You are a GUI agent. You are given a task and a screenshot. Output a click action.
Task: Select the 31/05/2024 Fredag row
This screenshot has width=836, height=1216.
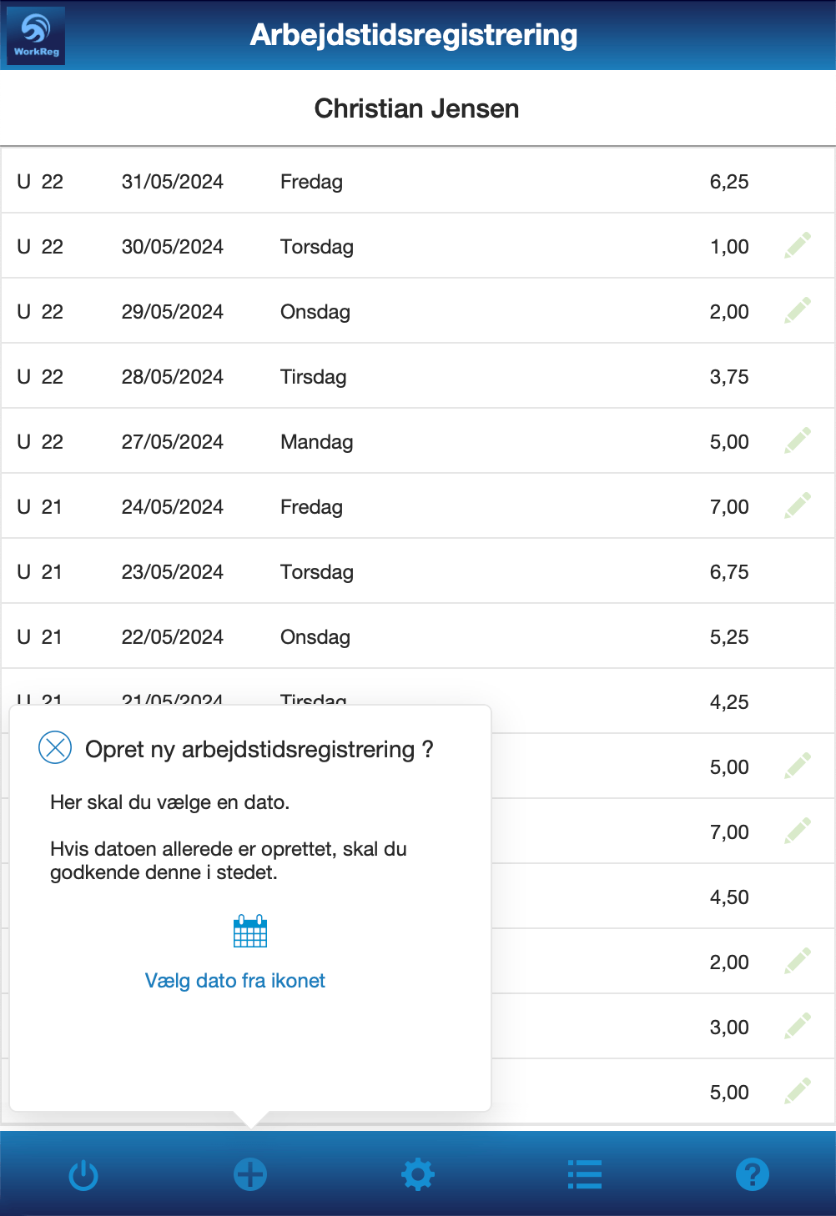(x=417, y=182)
